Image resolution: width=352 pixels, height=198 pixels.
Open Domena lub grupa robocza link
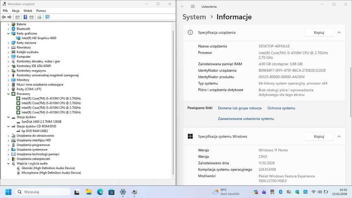239,108
